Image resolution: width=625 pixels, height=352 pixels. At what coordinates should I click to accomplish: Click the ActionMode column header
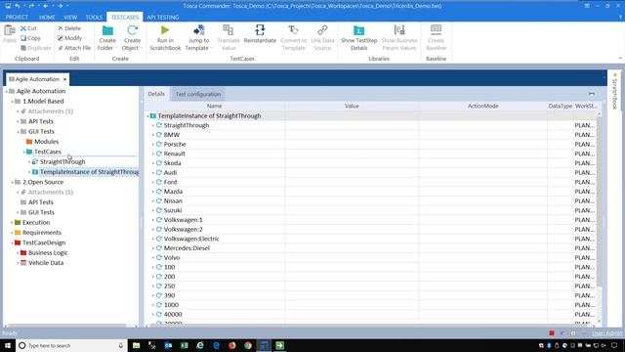coord(482,106)
